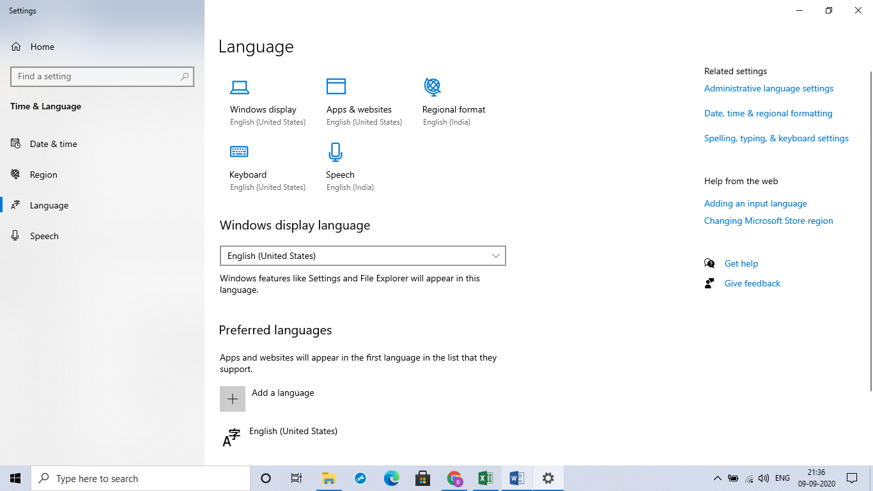Expand hidden icons in the system tray

point(717,478)
